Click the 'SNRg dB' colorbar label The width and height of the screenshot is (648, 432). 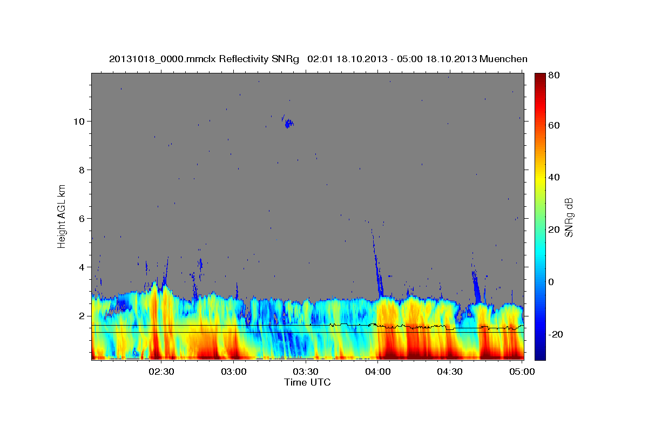(569, 217)
